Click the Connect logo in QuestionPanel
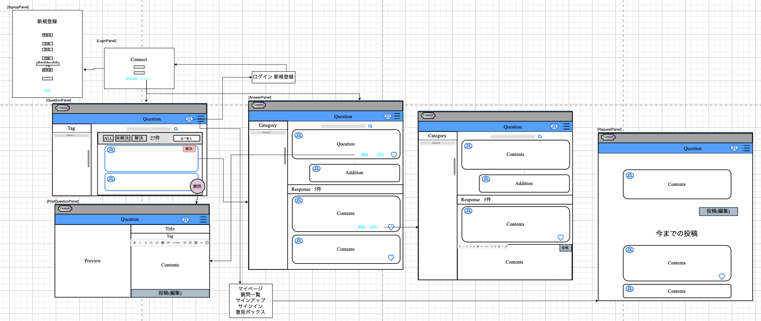The image size is (761, 321). [x=62, y=108]
